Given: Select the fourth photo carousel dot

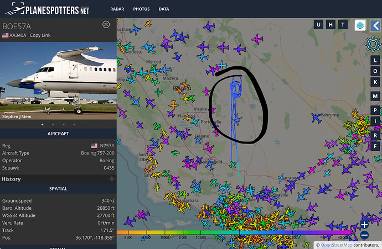Looking at the screenshot, I should click(74, 124).
